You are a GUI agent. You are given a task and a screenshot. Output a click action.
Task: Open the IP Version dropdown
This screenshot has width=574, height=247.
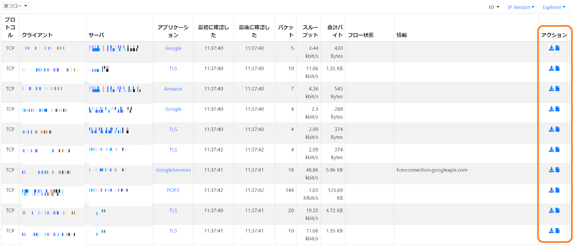pos(521,7)
